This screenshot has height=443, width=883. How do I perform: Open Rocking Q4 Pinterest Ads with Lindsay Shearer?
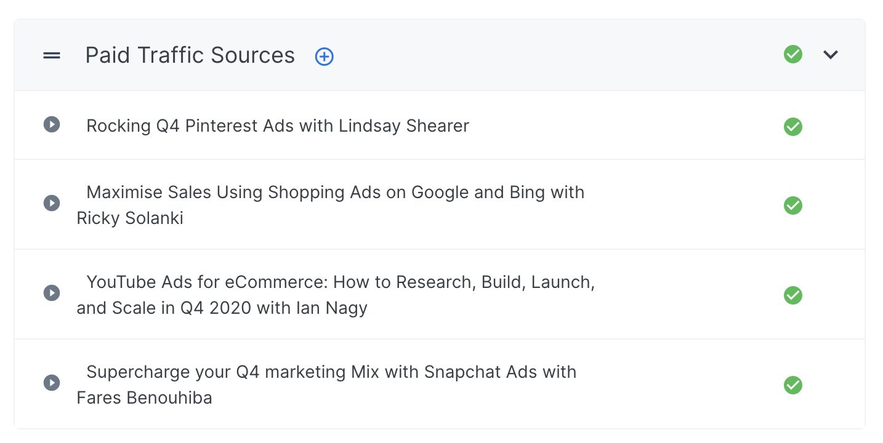pos(278,126)
